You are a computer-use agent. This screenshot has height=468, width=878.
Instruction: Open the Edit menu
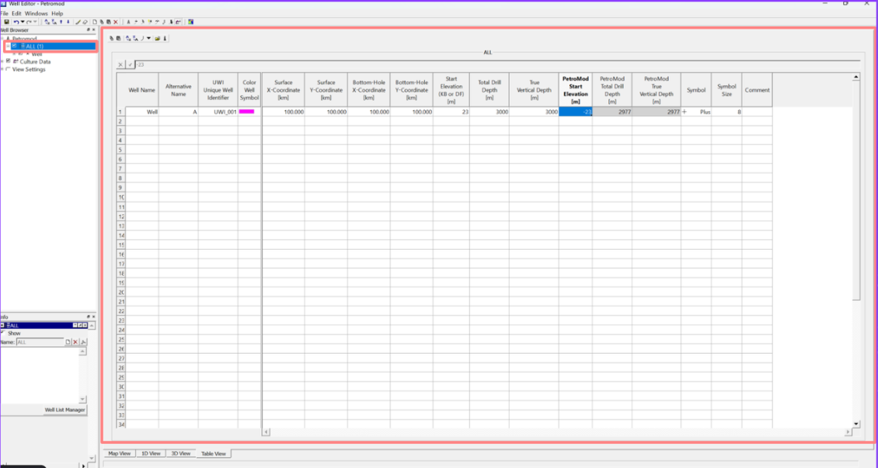coord(16,13)
